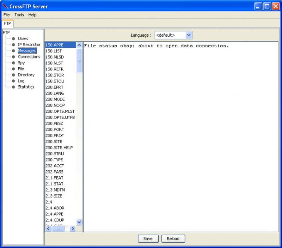The image size is (282, 248).
Task: Click the CrossFTP pen icon in title bar
Action: (5, 6)
